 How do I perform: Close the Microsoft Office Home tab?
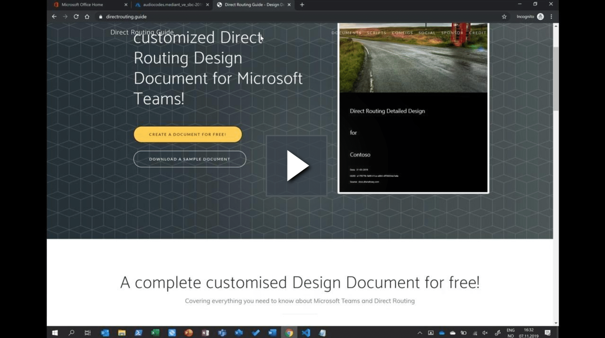[126, 5]
